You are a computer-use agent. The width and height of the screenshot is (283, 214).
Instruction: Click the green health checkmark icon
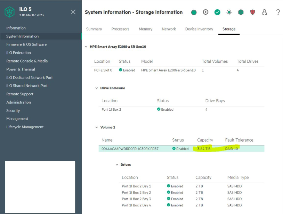tap(217, 12)
